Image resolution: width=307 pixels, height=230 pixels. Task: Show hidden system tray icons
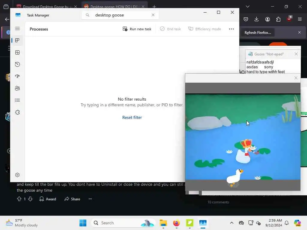click(x=232, y=223)
